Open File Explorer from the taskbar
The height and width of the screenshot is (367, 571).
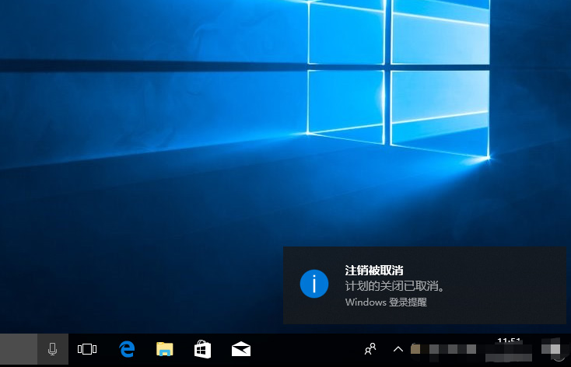[x=164, y=350]
